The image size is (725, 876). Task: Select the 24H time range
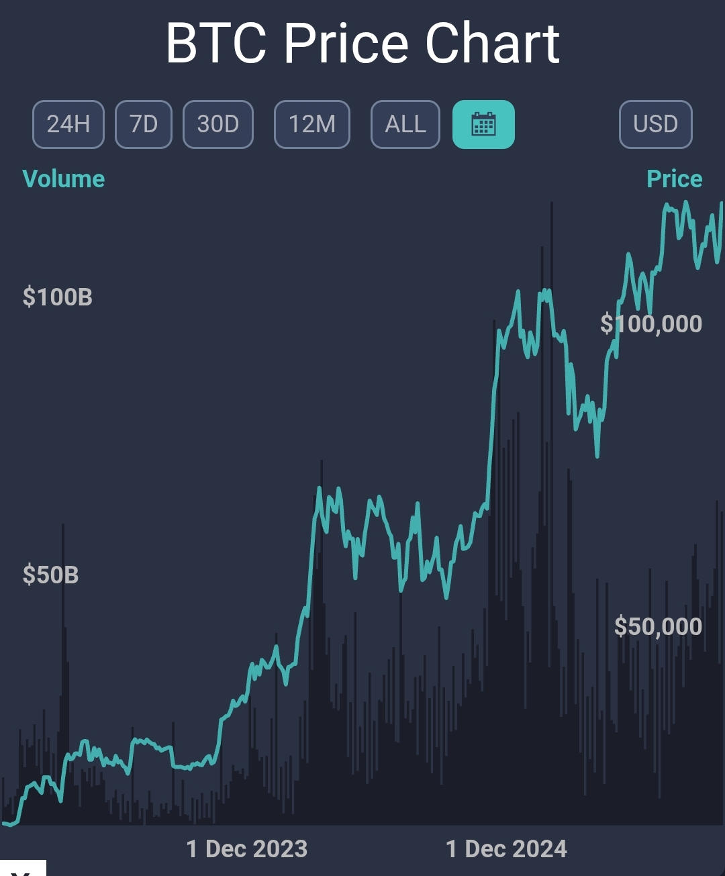tap(68, 124)
